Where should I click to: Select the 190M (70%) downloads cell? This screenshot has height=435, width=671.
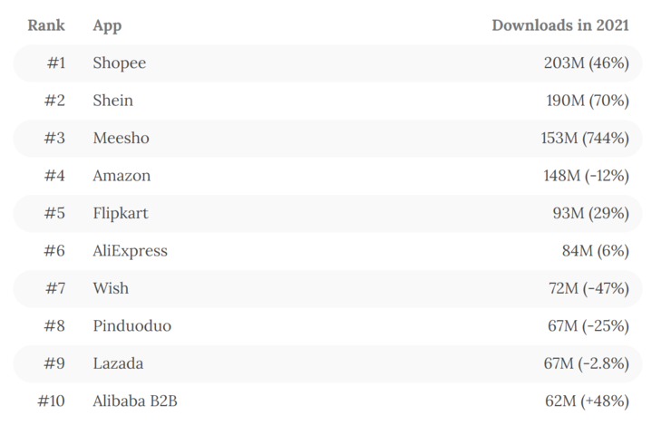pyautogui.click(x=585, y=101)
